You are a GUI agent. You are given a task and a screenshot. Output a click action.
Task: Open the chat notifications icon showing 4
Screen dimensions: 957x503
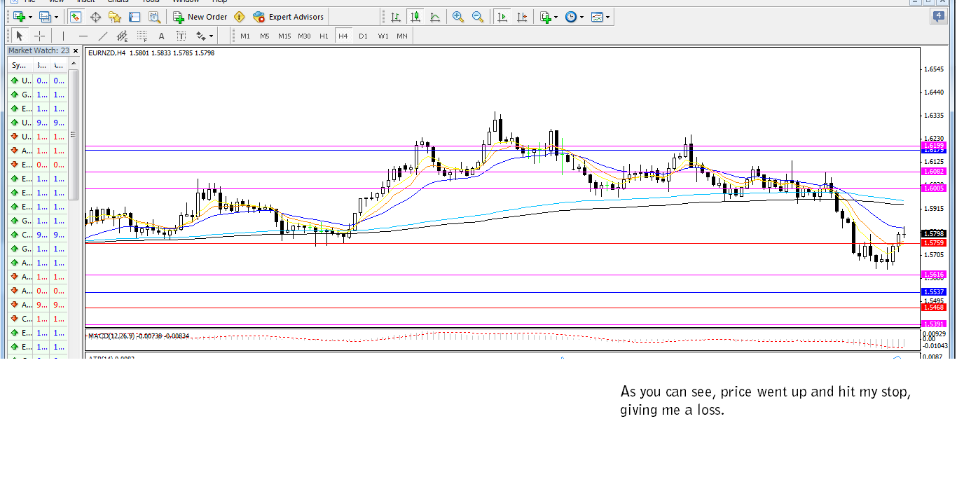938,17
